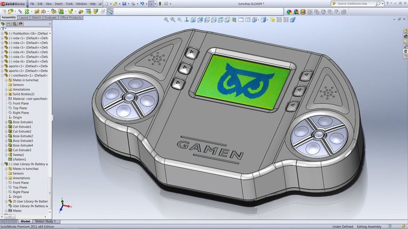Screen dimensions: 408x229
Task: Select Material <not specified> entry
Action: [x=30, y=99]
